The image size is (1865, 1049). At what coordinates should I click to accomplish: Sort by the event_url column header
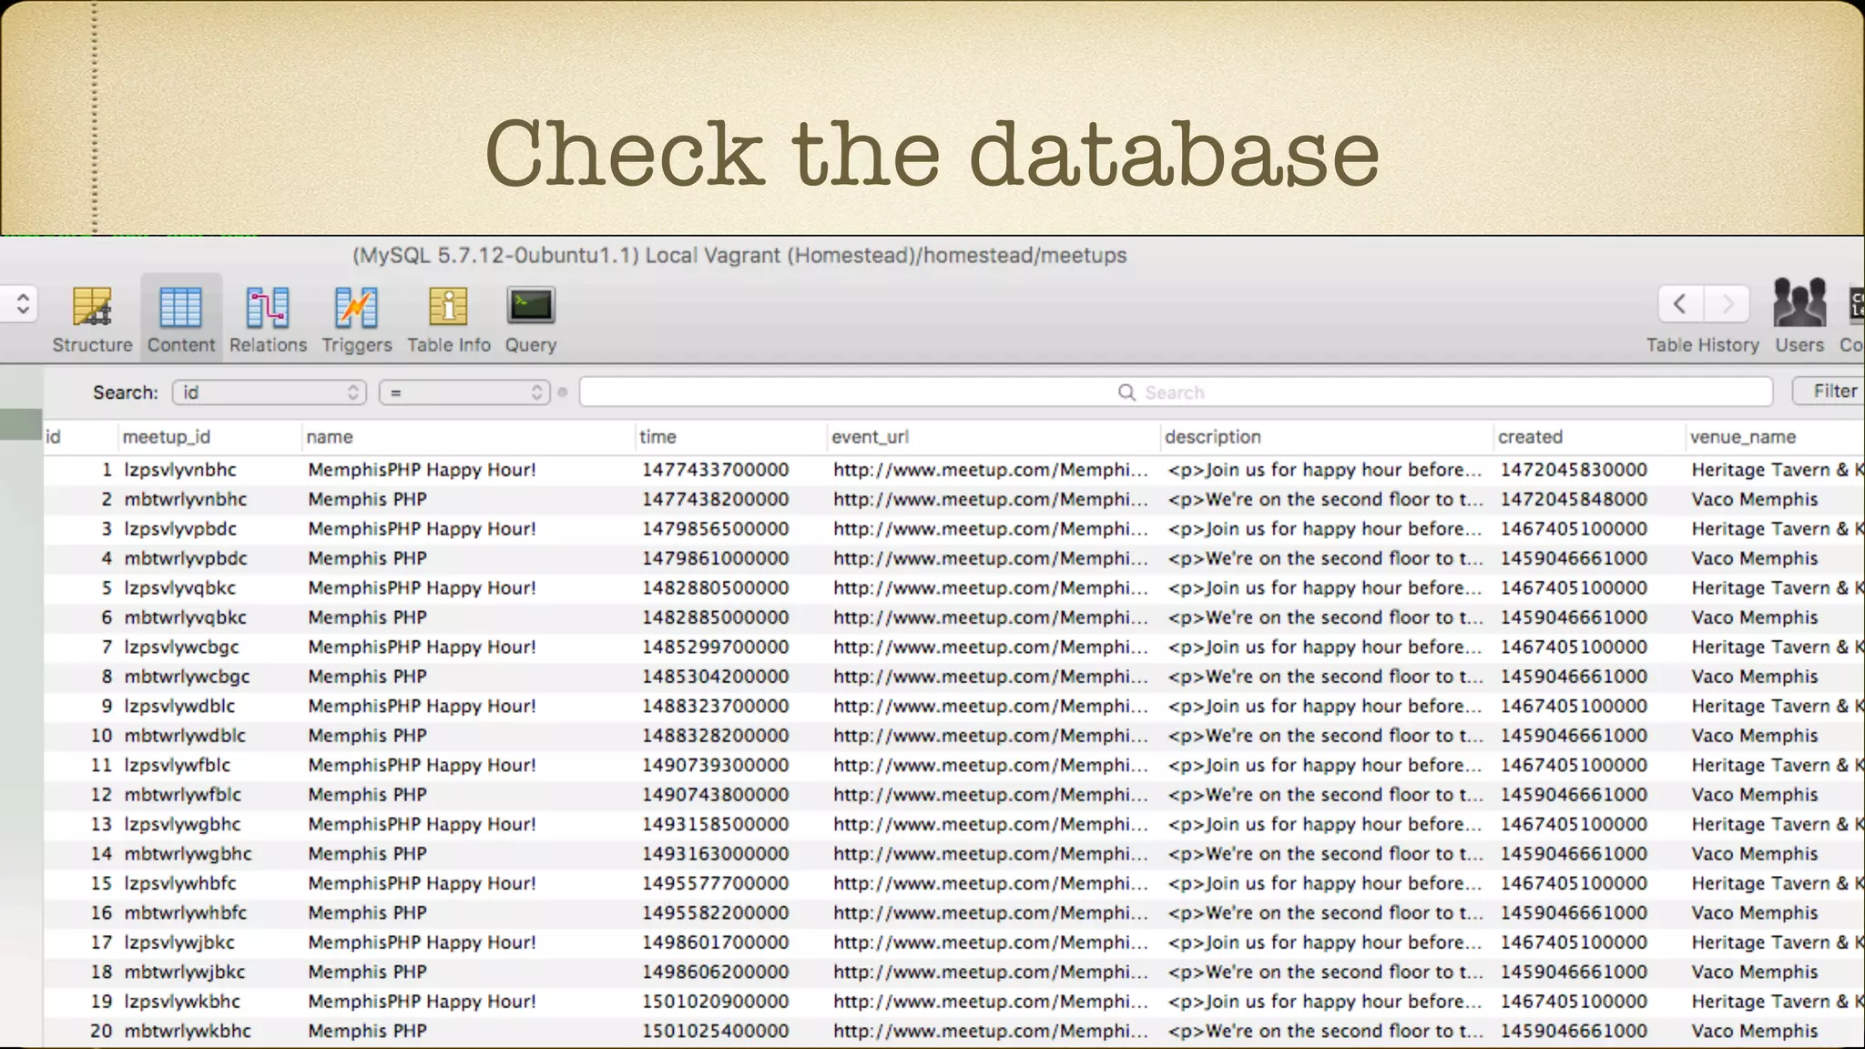pos(994,437)
